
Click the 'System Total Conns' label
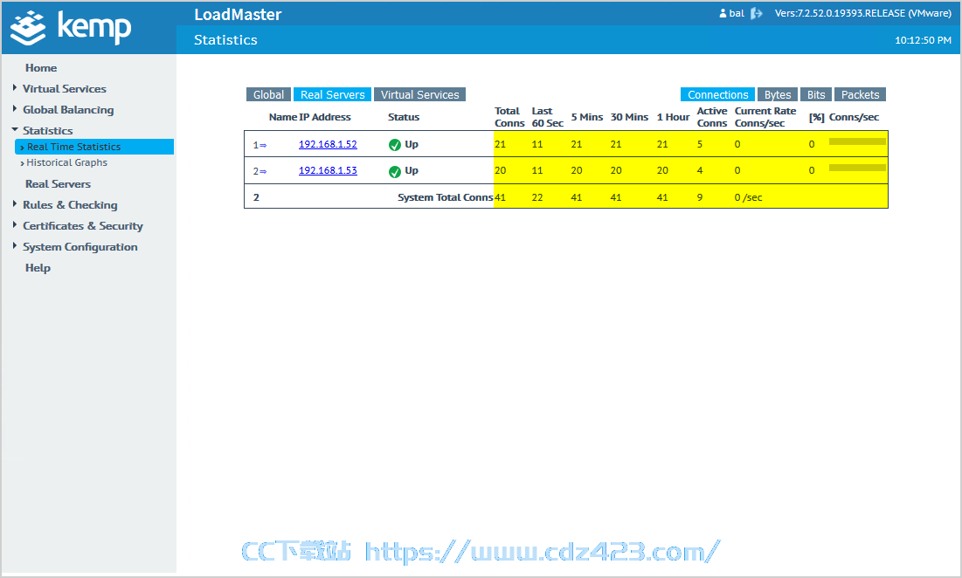tap(445, 197)
